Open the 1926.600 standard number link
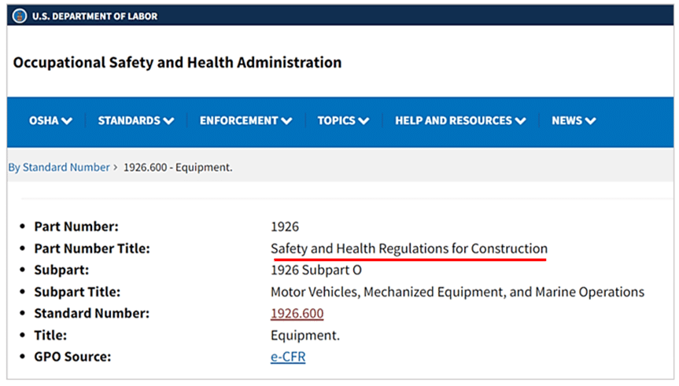 [x=297, y=314]
